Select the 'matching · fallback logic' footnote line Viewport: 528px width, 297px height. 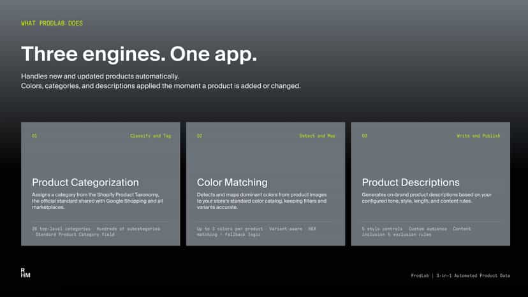point(229,235)
